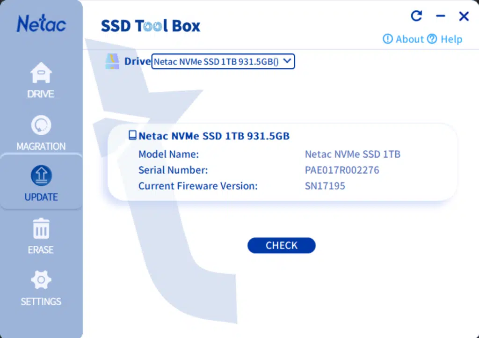Screen dimensions: 479x338
Task: Open the Netac NVMe SSD drive dropdown
Action: pos(223,61)
